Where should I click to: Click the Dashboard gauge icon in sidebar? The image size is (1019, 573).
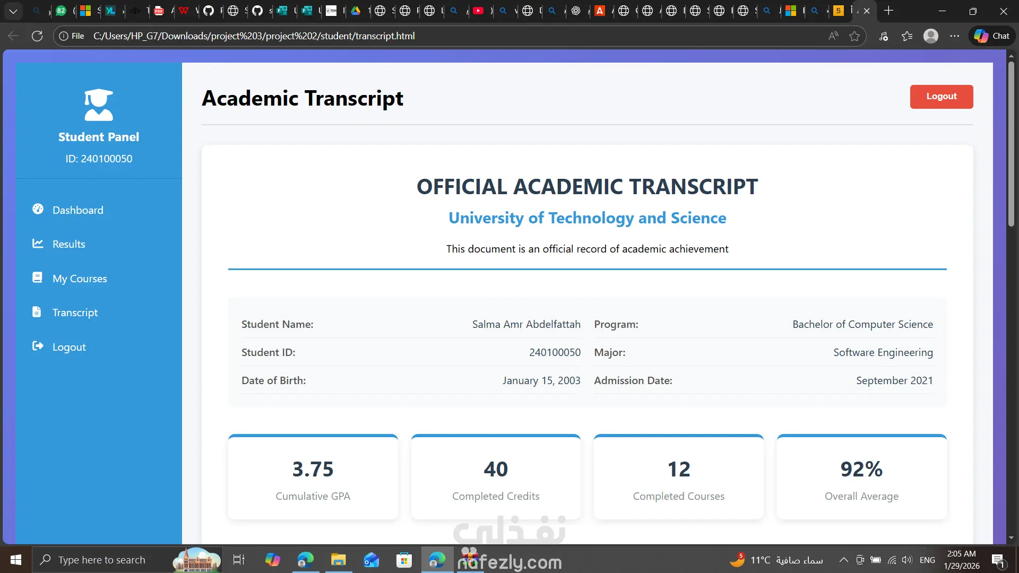pyautogui.click(x=38, y=209)
